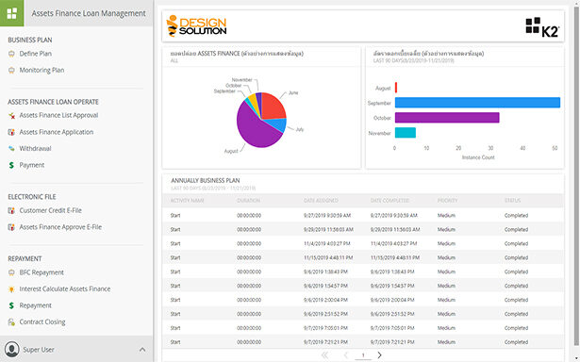
Task: Select the BFC Repayment link
Action: pyautogui.click(x=41, y=272)
